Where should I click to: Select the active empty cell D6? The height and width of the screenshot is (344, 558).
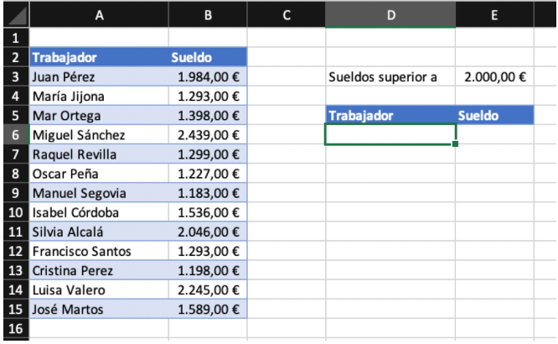coord(390,134)
